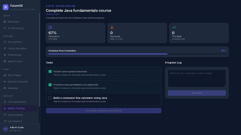The height and width of the screenshot is (135, 241).
Task: Click the Step 11 Action Tracking label
Action: [x=61, y=6]
